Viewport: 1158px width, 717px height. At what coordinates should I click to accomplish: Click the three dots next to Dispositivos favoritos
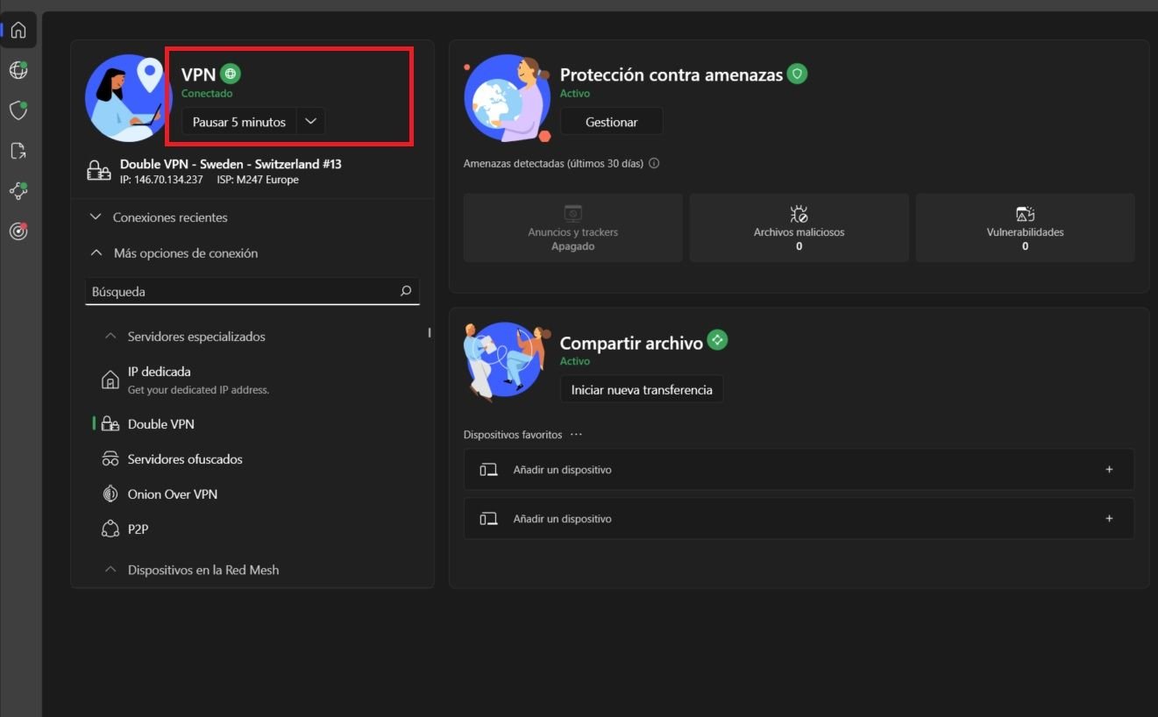click(x=576, y=435)
